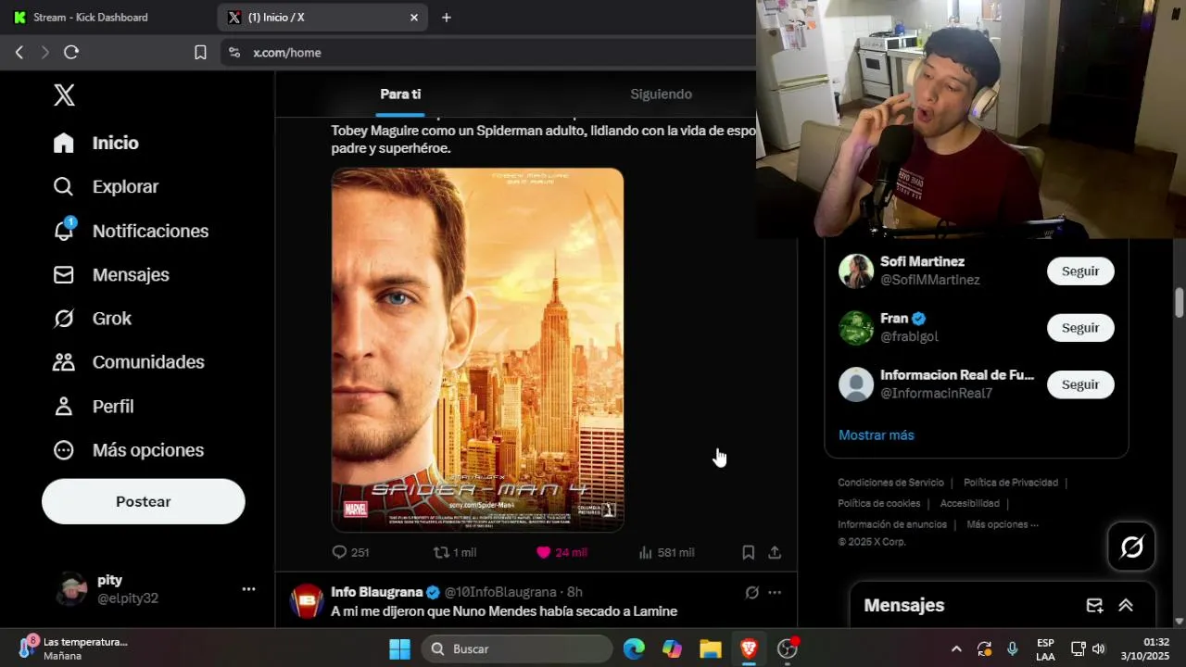This screenshot has width=1186, height=667.
Task: Click microphone tray icon
Action: 1013,648
